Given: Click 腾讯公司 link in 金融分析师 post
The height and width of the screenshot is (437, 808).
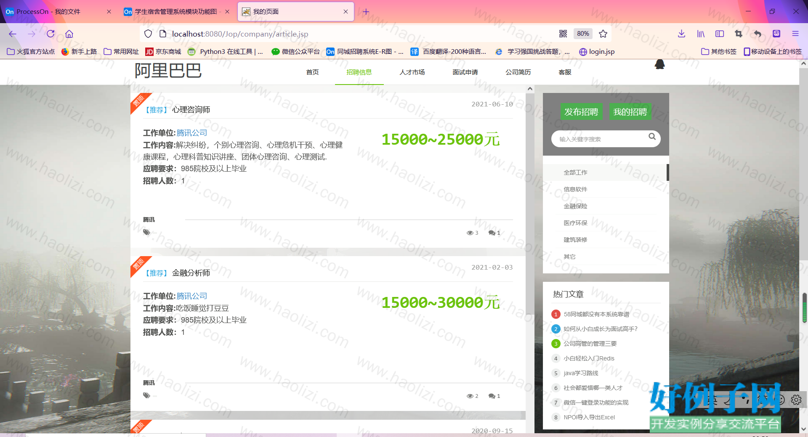Looking at the screenshot, I should (192, 296).
